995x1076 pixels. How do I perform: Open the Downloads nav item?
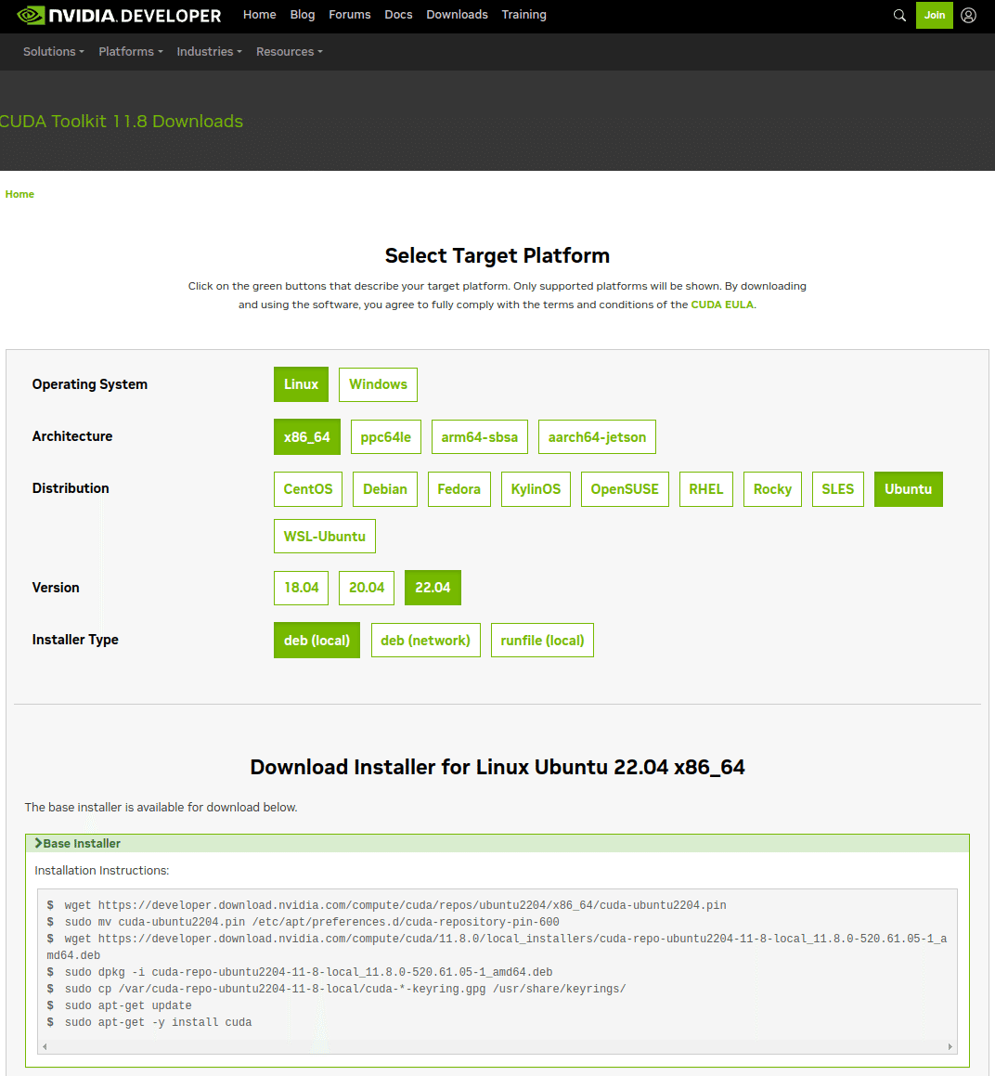[x=457, y=15]
